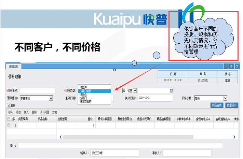Click into the 政策名称 input field

pyautogui.click(x=38, y=90)
